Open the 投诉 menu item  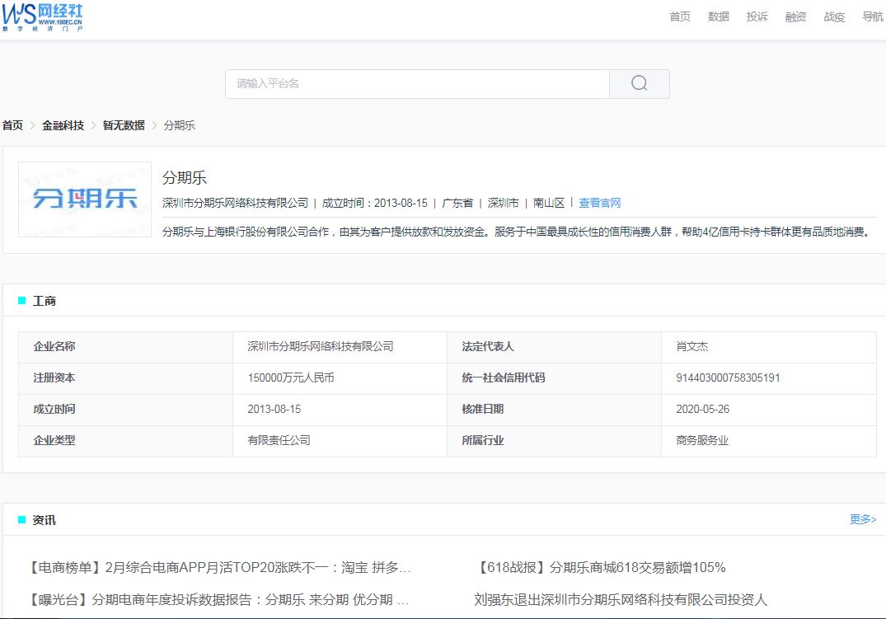pyautogui.click(x=757, y=16)
